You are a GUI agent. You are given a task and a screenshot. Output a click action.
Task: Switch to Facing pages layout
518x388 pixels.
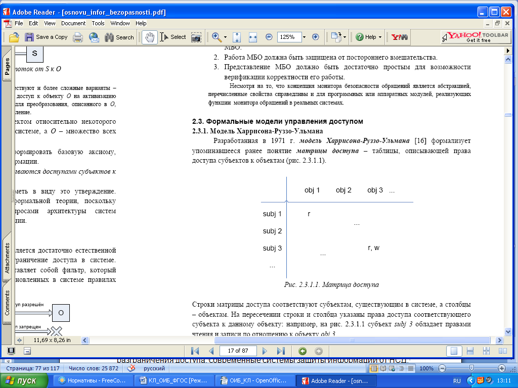coord(502,351)
